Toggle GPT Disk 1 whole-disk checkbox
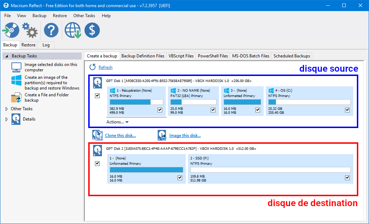The image size is (369, 224). click(x=97, y=96)
